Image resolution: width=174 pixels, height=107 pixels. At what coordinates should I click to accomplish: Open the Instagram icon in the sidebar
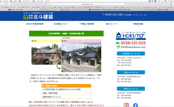coord(126,105)
